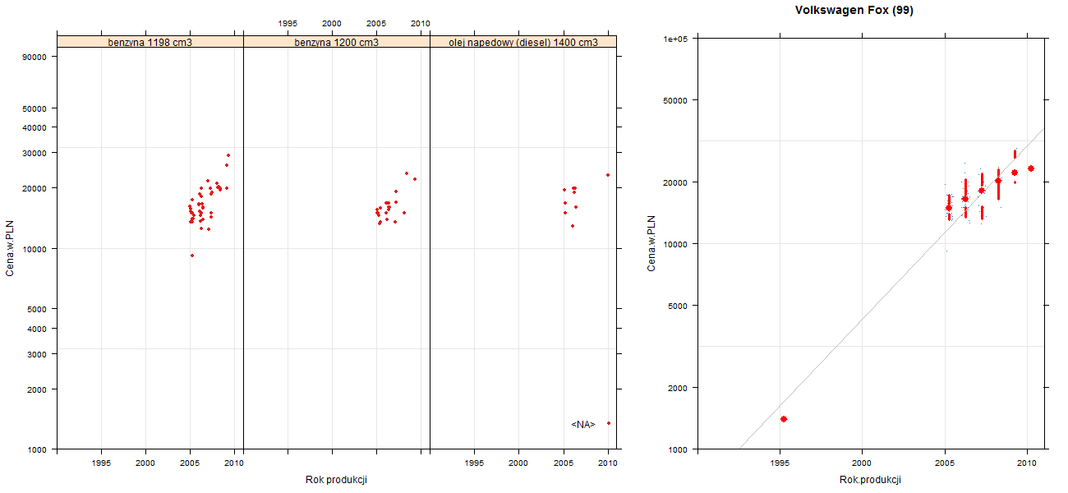Click the "2010" label on the top axis

[421, 23]
